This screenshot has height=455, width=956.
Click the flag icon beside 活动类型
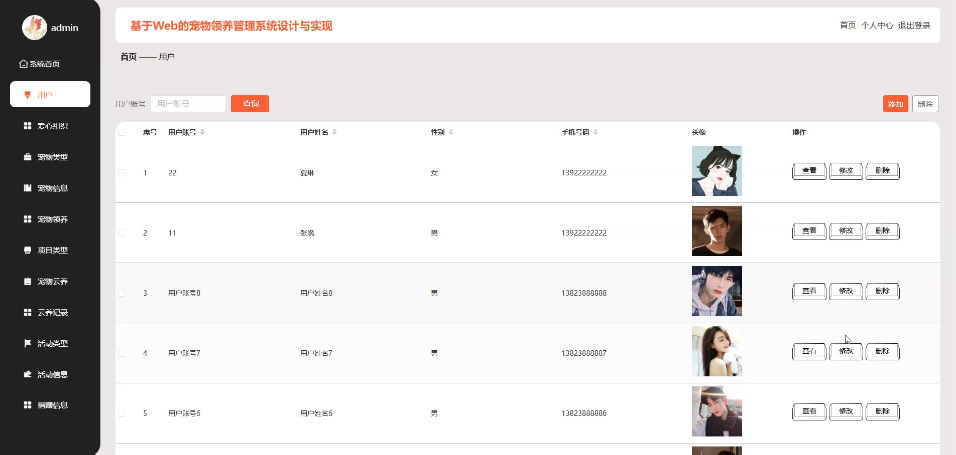(x=28, y=343)
